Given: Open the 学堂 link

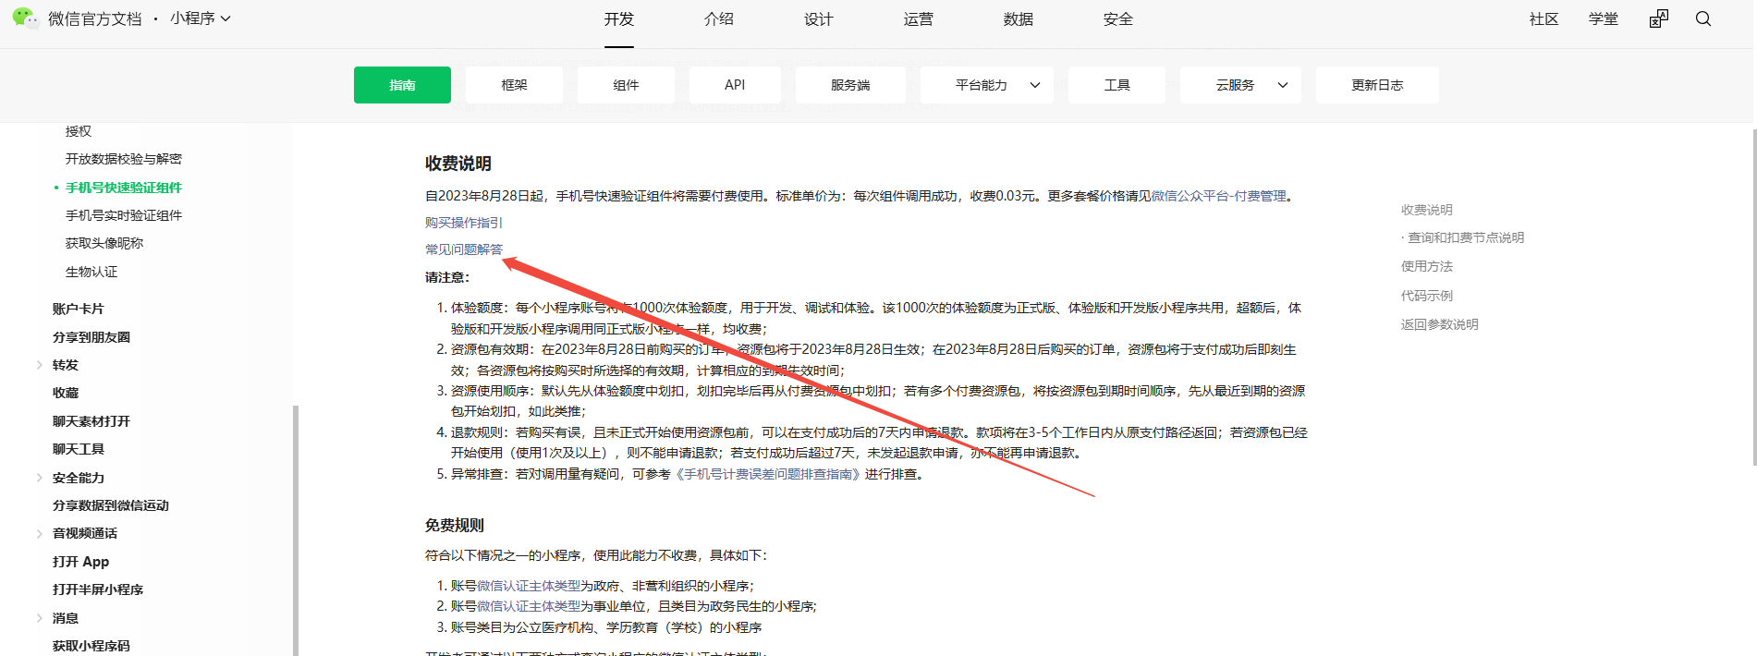Looking at the screenshot, I should point(1604,19).
